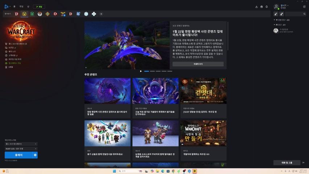Image resolution: width=309 pixels, height=174 pixels.
Task: Open the Hearthstone game icon
Action: (47, 14)
